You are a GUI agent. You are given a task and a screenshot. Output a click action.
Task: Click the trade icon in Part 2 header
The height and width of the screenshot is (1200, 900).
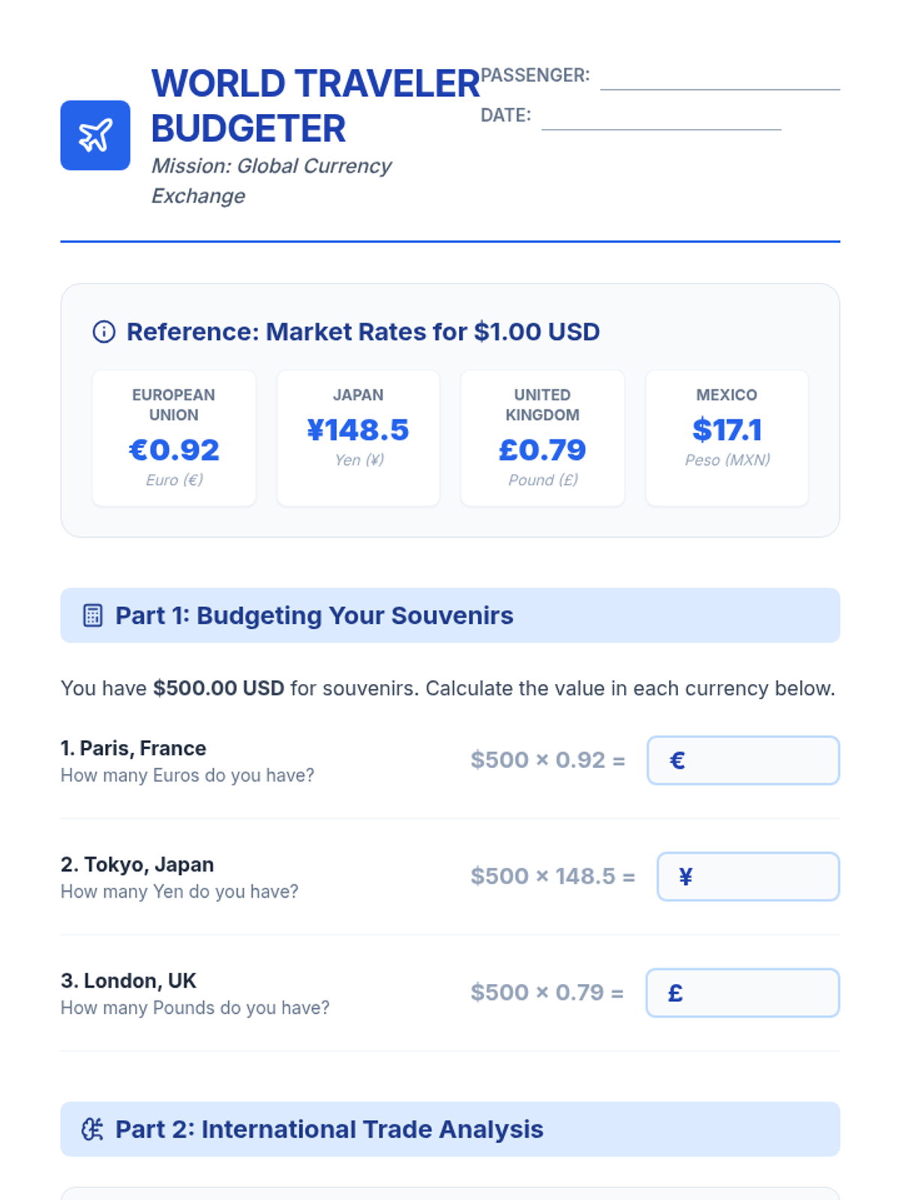(92, 1129)
